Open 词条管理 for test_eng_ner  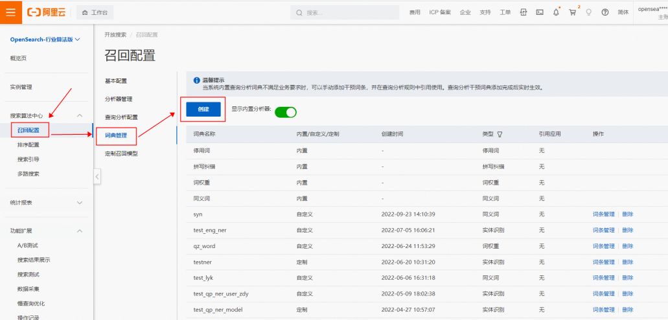603,230
